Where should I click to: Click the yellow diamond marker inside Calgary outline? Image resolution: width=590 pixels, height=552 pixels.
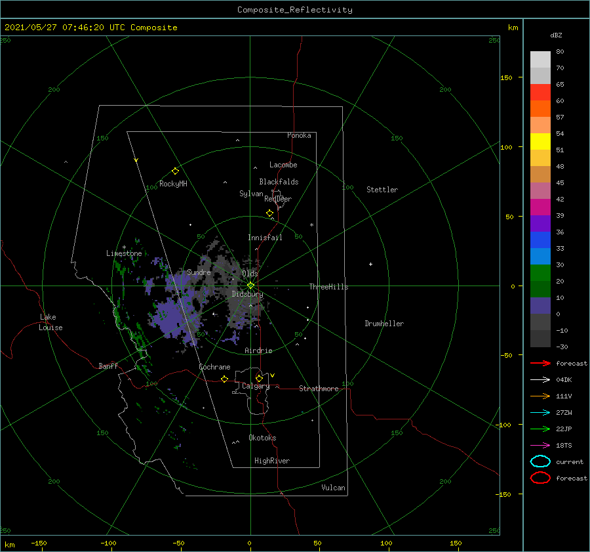[x=259, y=378]
